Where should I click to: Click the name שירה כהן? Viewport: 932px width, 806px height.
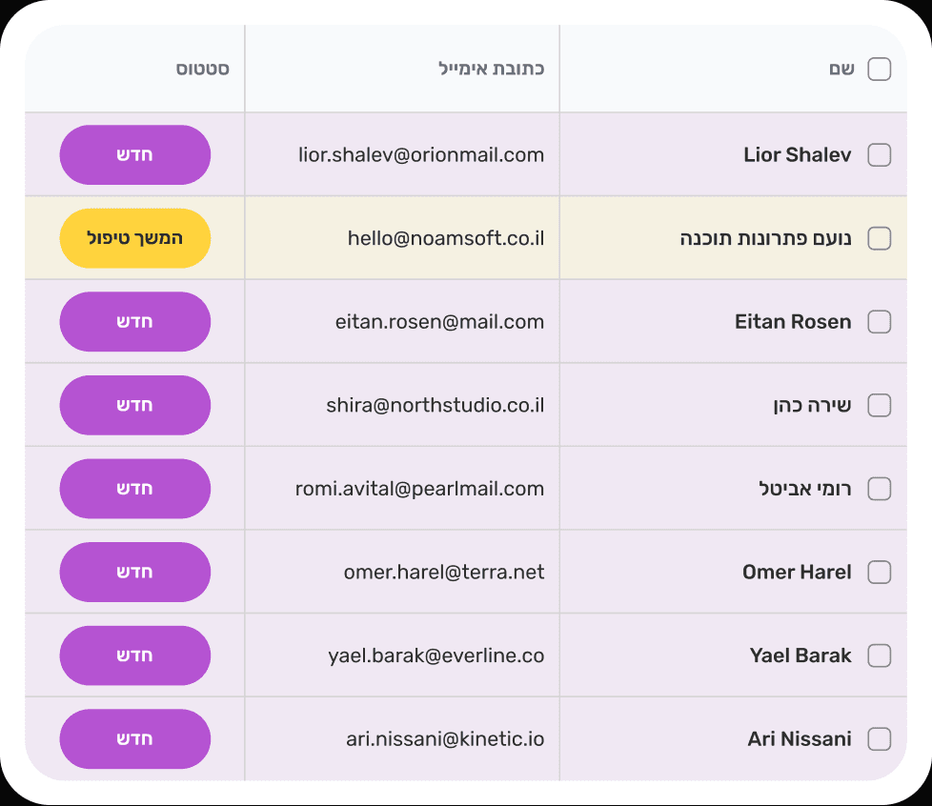(x=813, y=405)
